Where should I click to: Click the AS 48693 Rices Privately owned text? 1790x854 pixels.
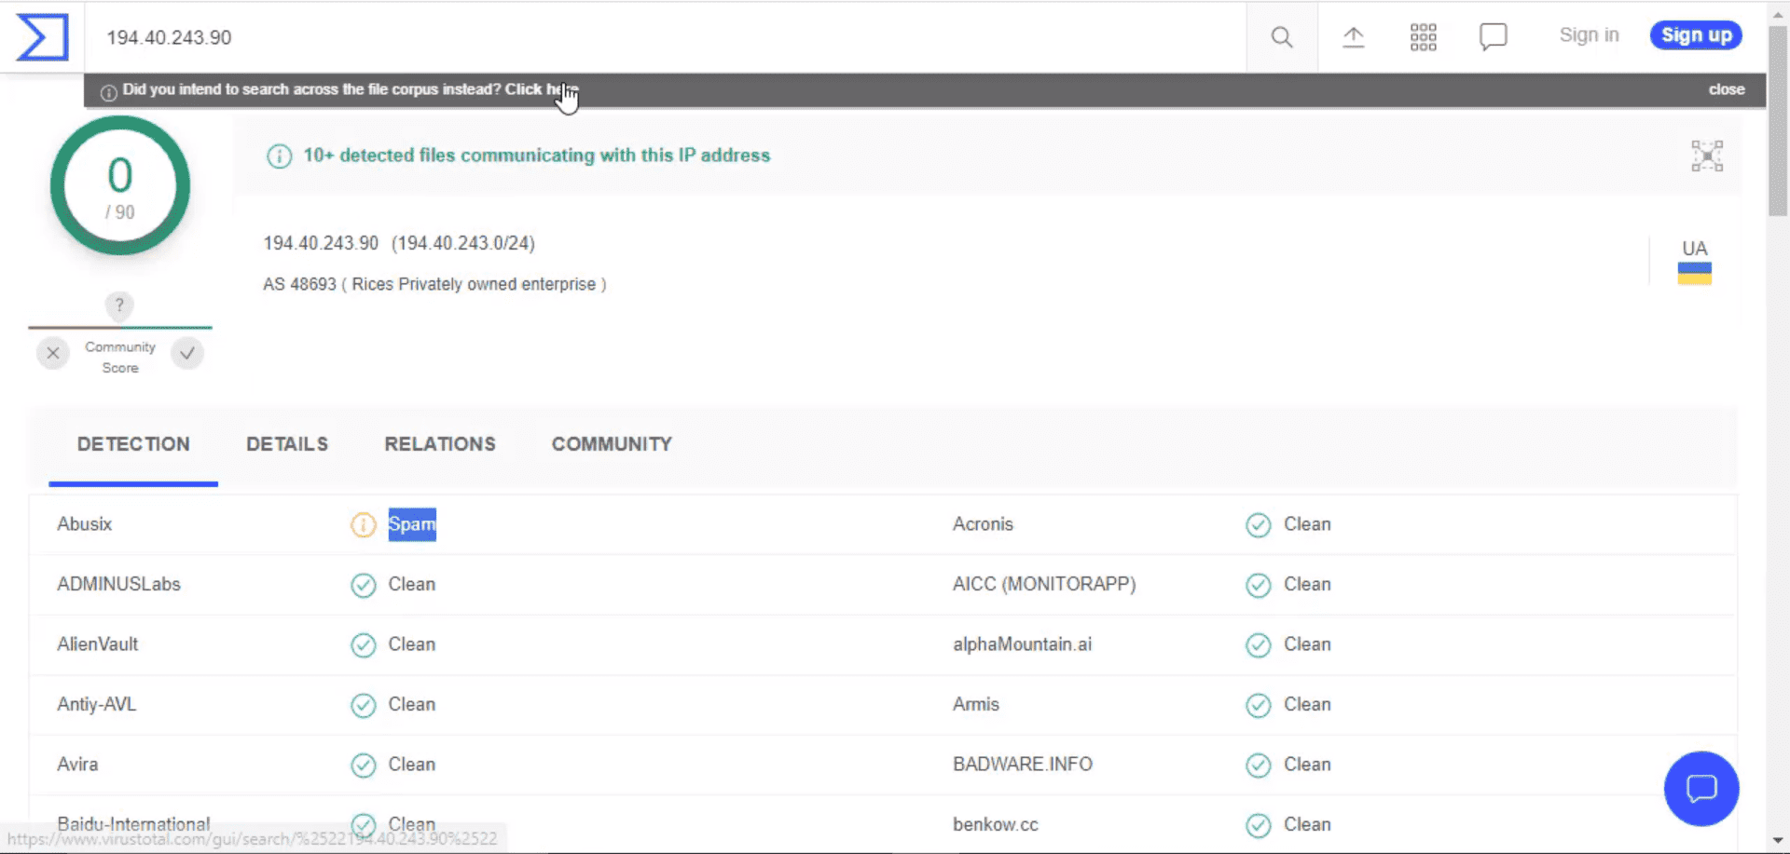coord(434,284)
